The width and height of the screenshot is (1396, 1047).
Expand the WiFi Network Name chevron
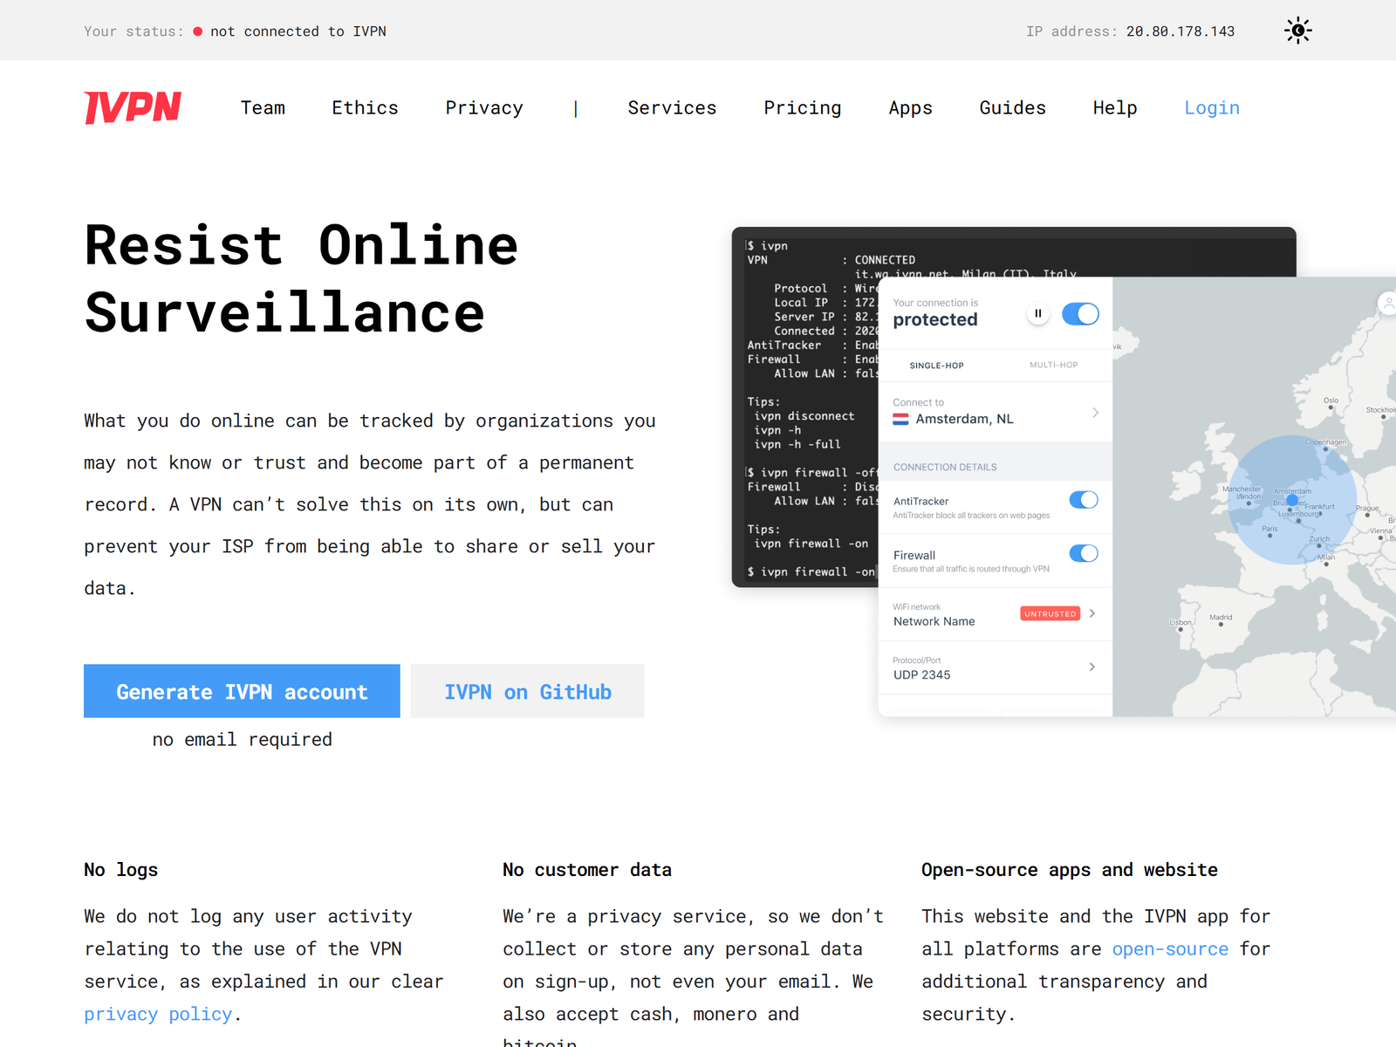click(1092, 613)
